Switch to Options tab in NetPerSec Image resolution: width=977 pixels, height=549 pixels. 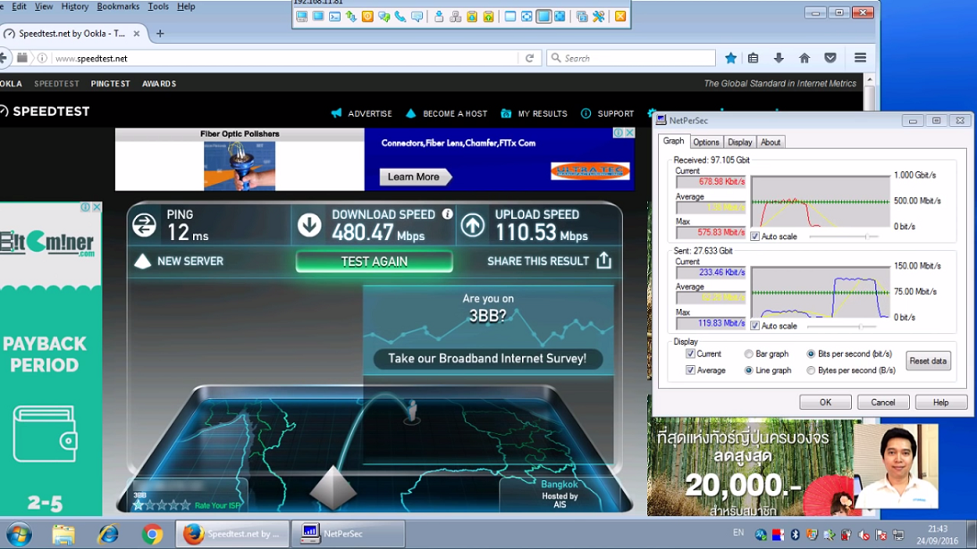tap(706, 142)
